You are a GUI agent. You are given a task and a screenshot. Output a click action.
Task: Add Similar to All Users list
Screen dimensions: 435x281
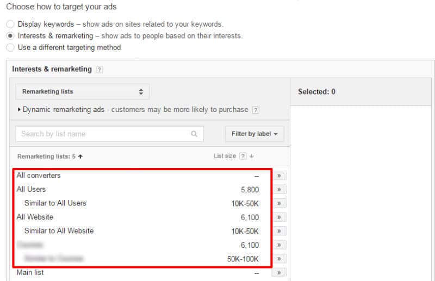click(279, 203)
